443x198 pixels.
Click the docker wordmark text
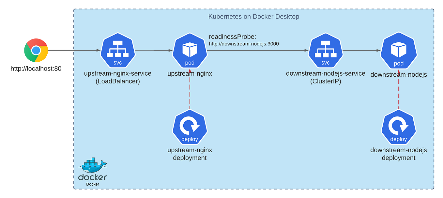tap(92, 177)
